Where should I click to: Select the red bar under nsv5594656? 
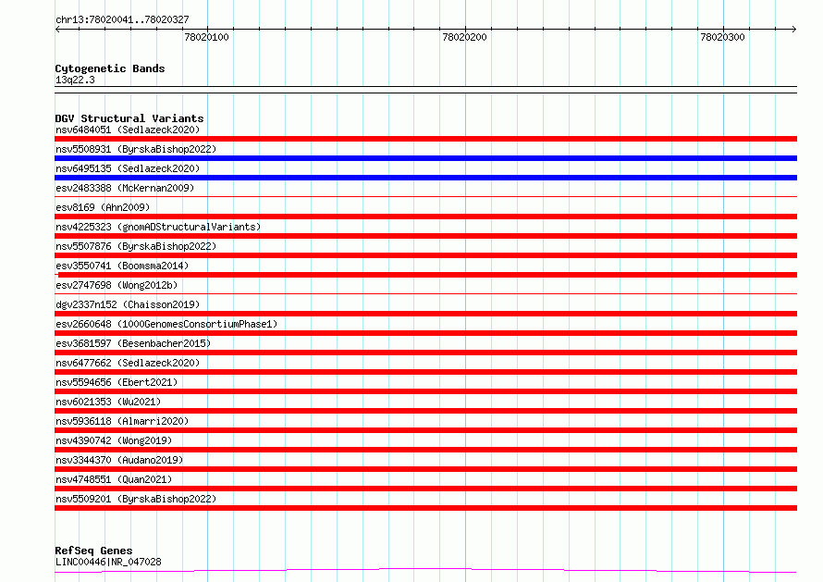(x=425, y=391)
